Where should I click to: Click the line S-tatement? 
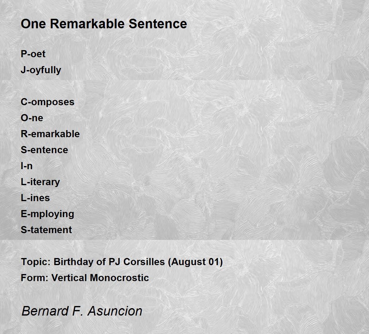point(46,230)
